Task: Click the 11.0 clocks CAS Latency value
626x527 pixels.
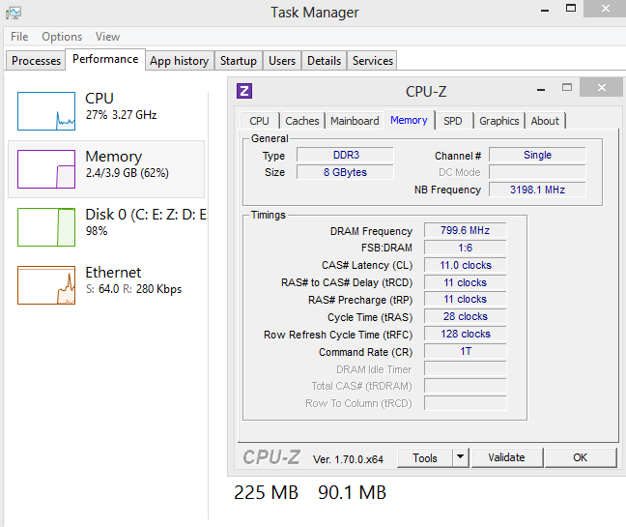Action: pyautogui.click(x=465, y=265)
